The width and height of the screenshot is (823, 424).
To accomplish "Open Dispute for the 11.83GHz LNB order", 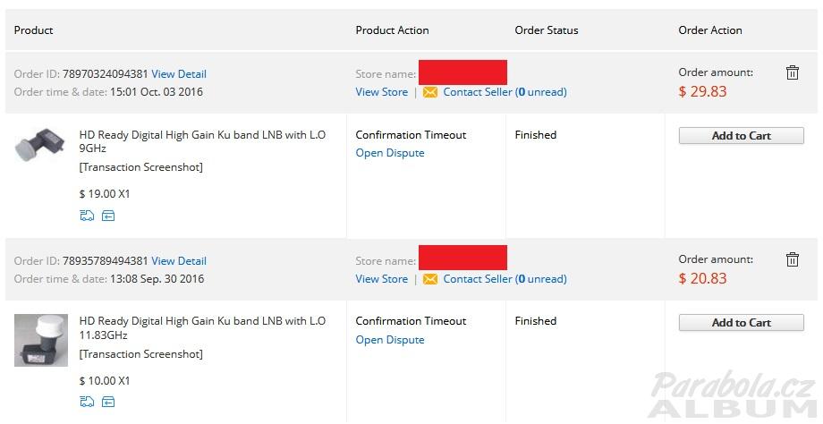I will [390, 340].
